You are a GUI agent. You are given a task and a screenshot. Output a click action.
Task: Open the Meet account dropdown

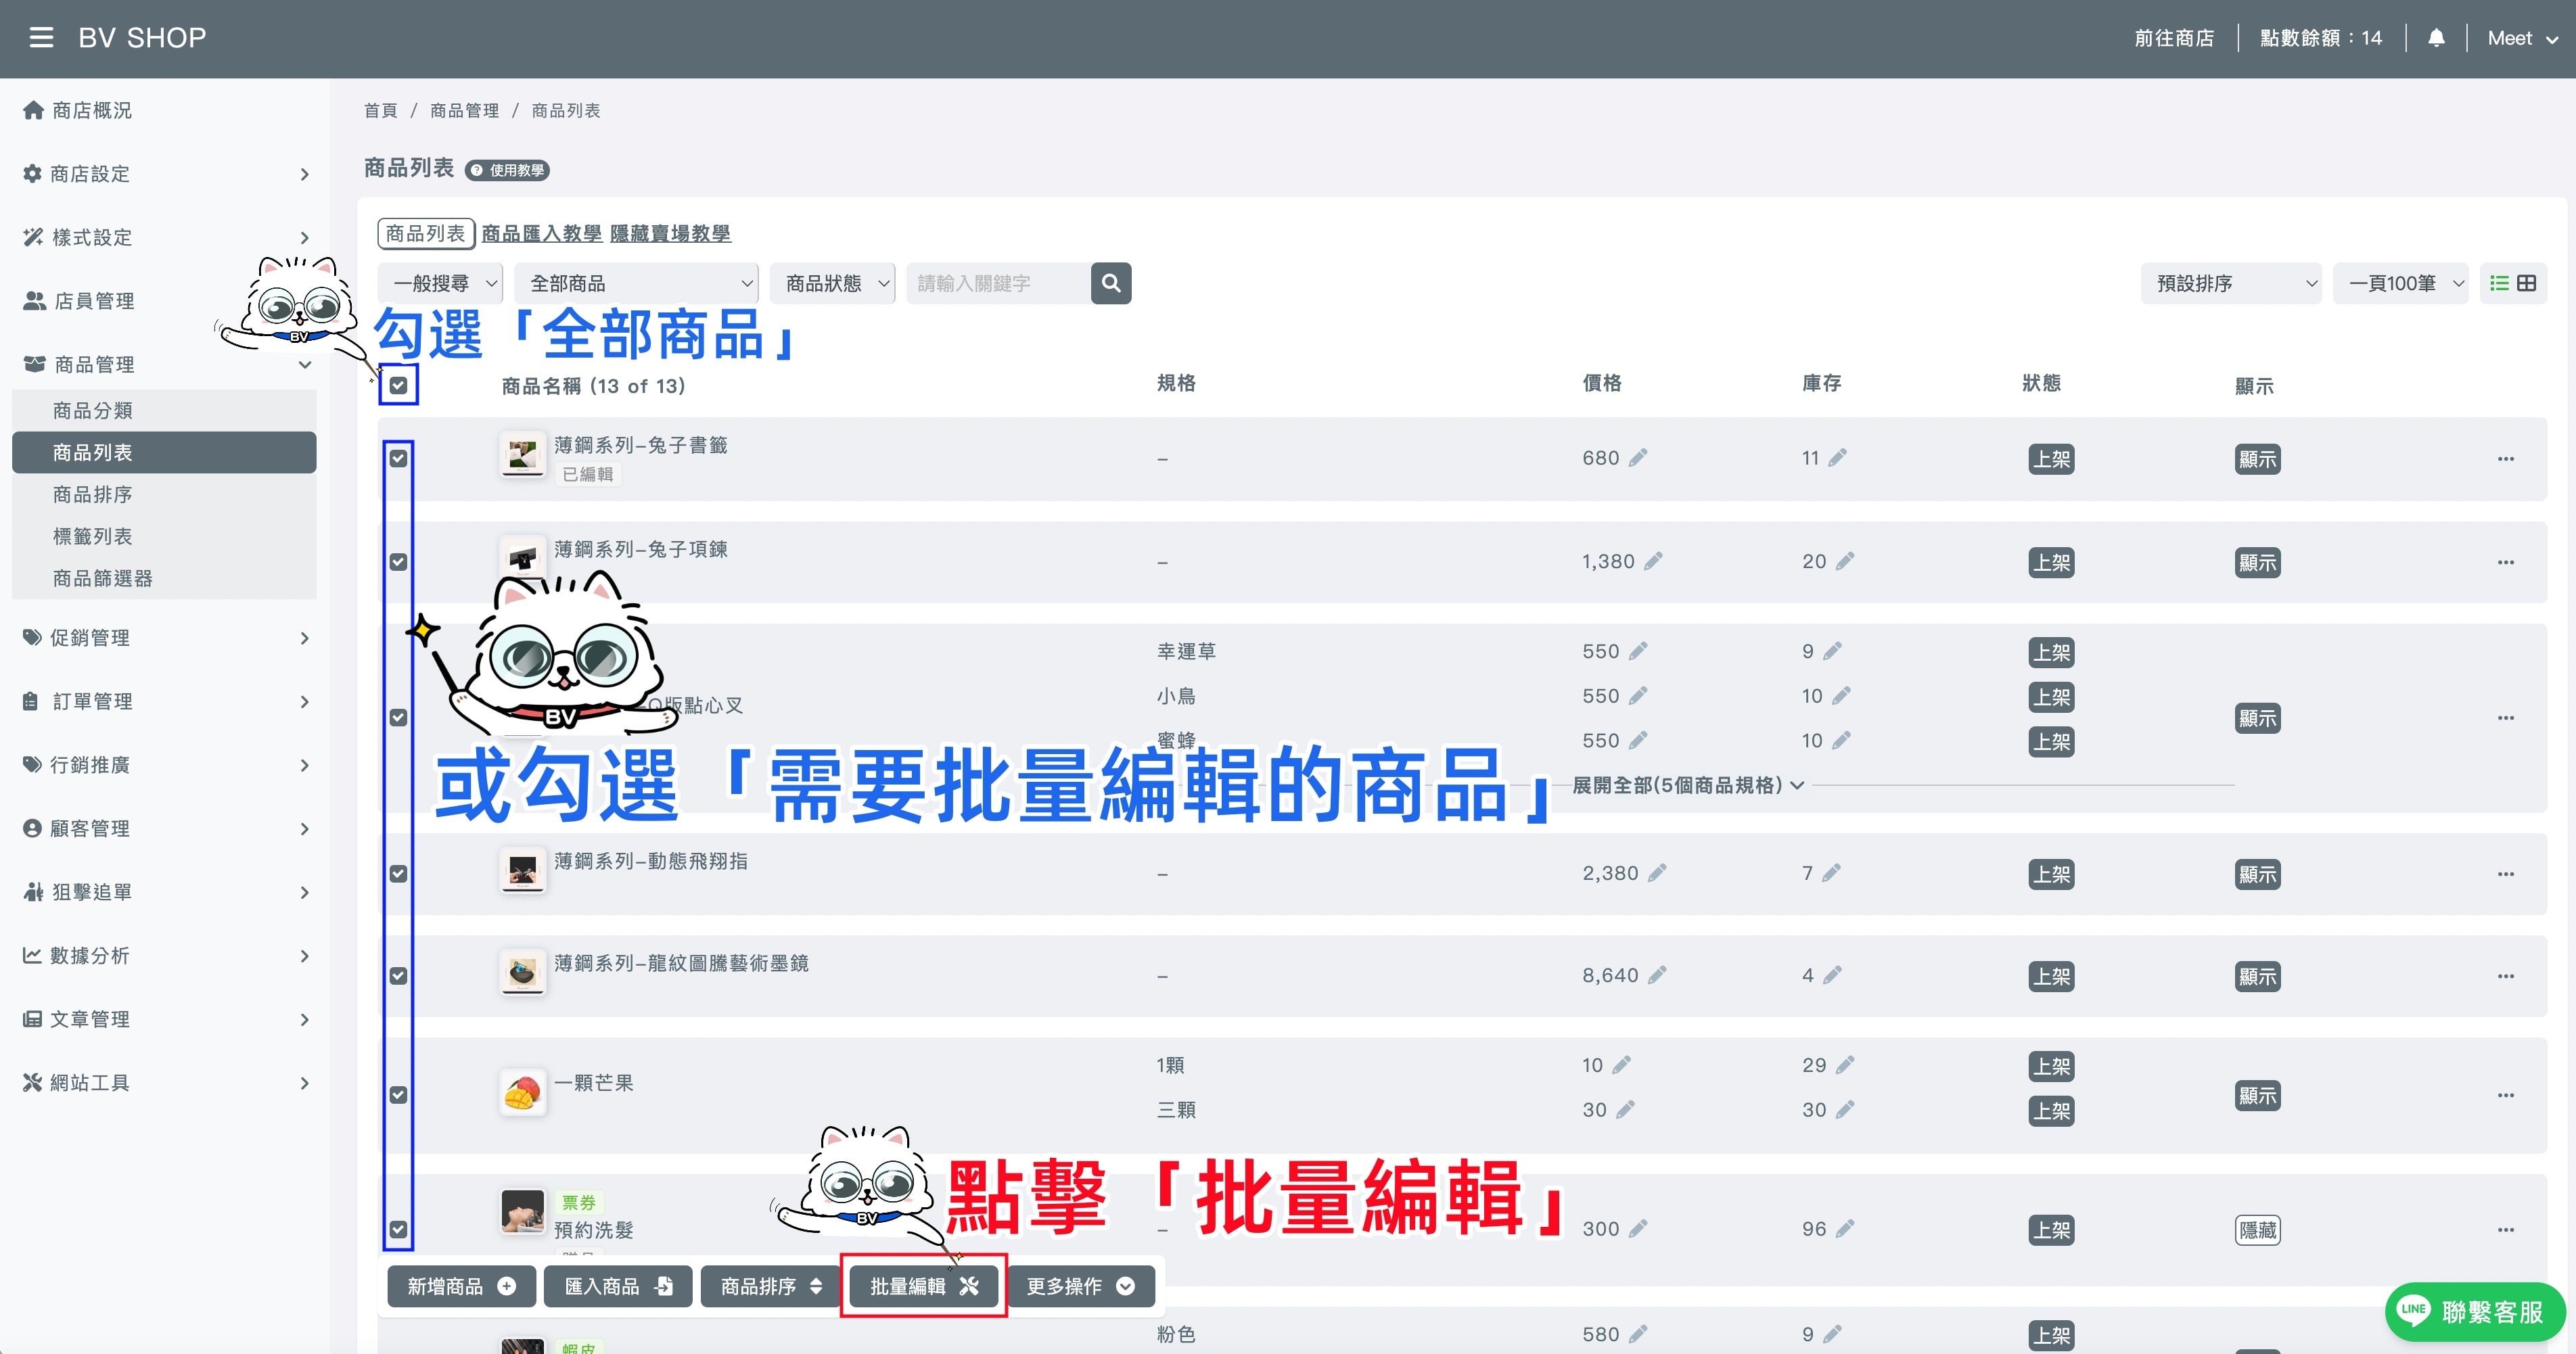tap(2522, 38)
